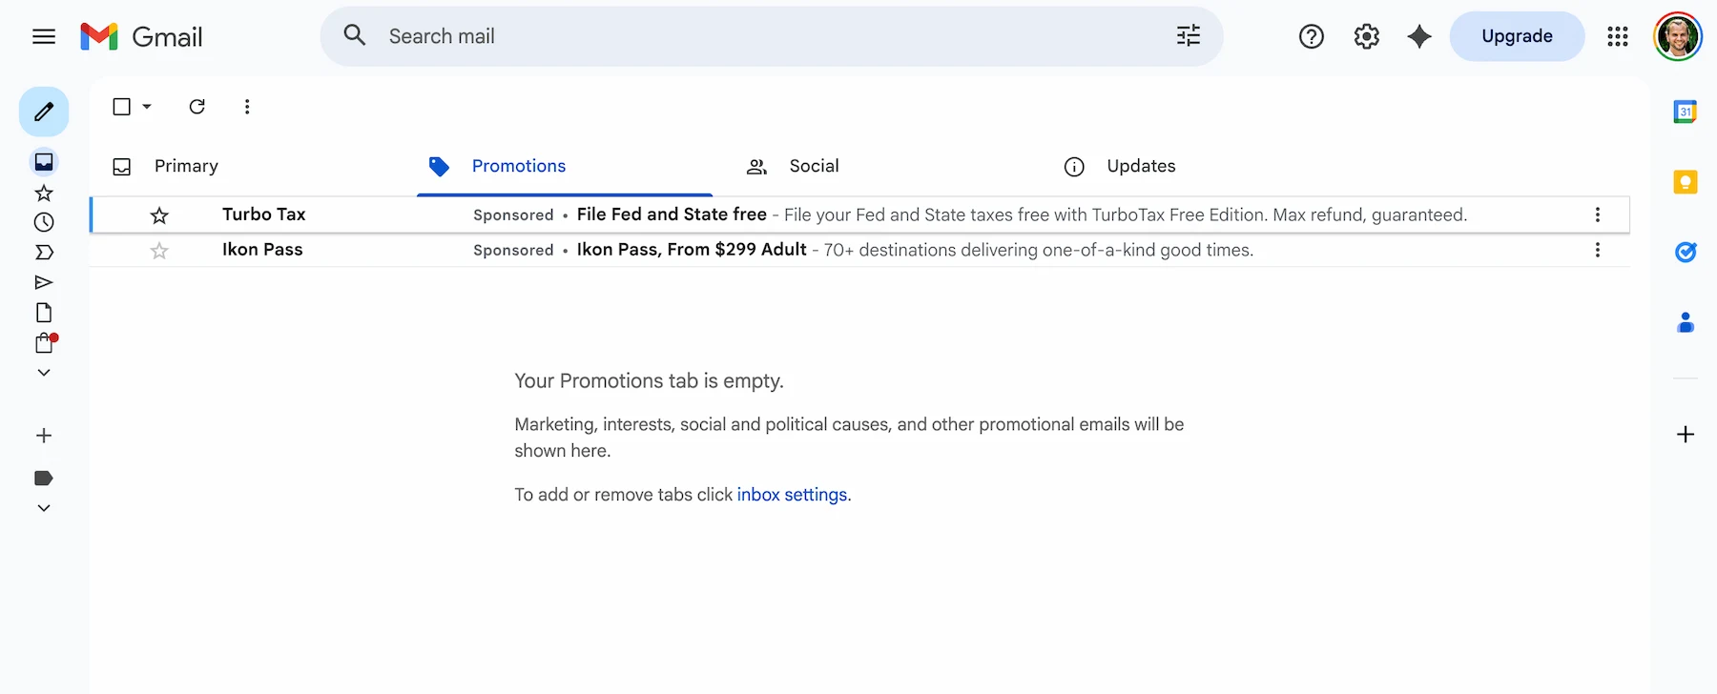The height and width of the screenshot is (694, 1717).
Task: Create new label plus icon in sidebar
Action: 44,436
